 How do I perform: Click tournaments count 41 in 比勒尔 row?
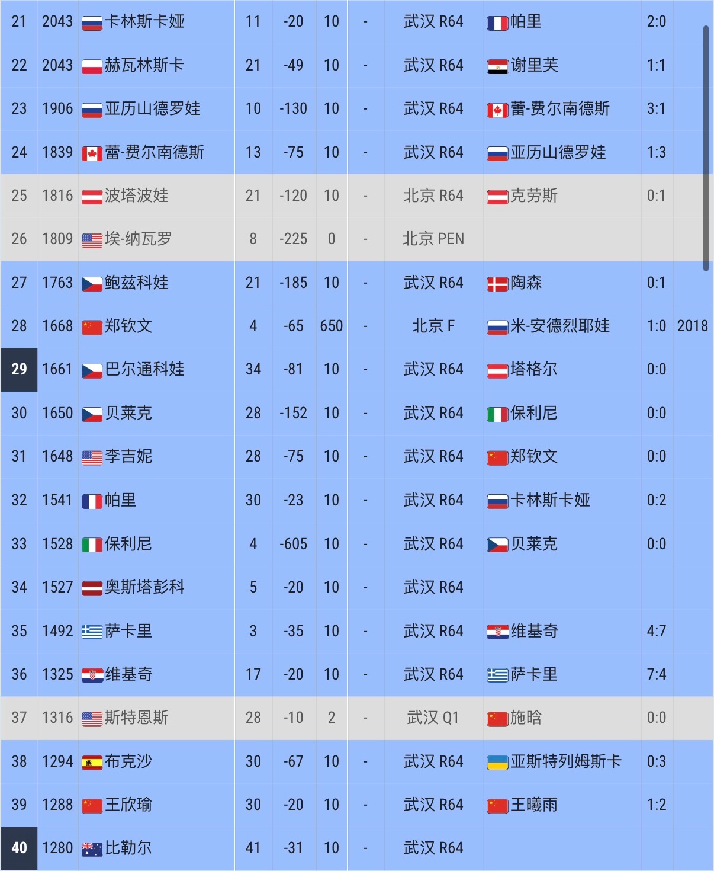pyautogui.click(x=253, y=848)
